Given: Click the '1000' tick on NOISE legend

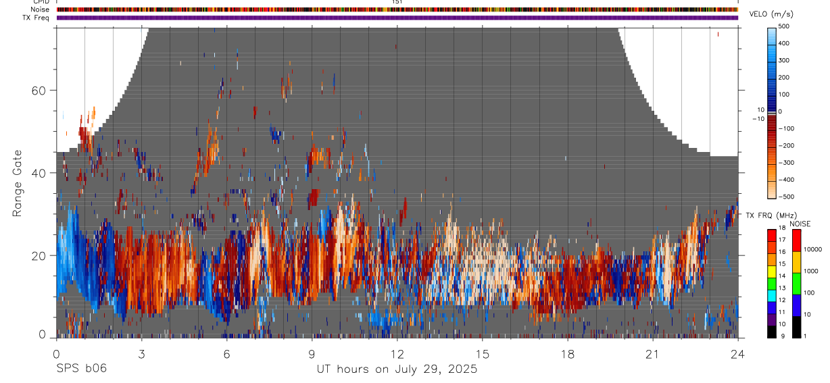Looking at the screenshot, I should click(812, 271).
